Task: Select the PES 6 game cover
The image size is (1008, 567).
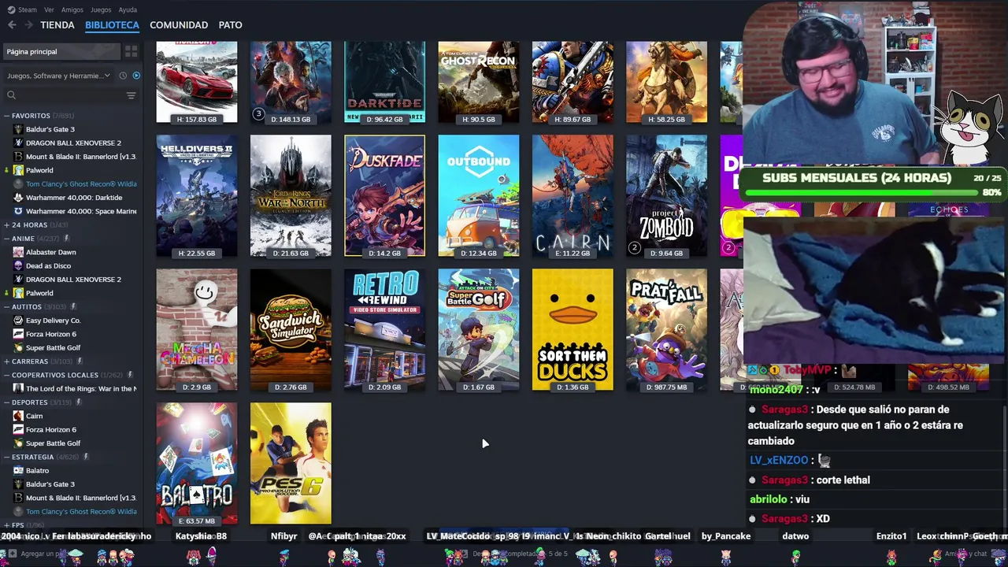Action: click(291, 463)
